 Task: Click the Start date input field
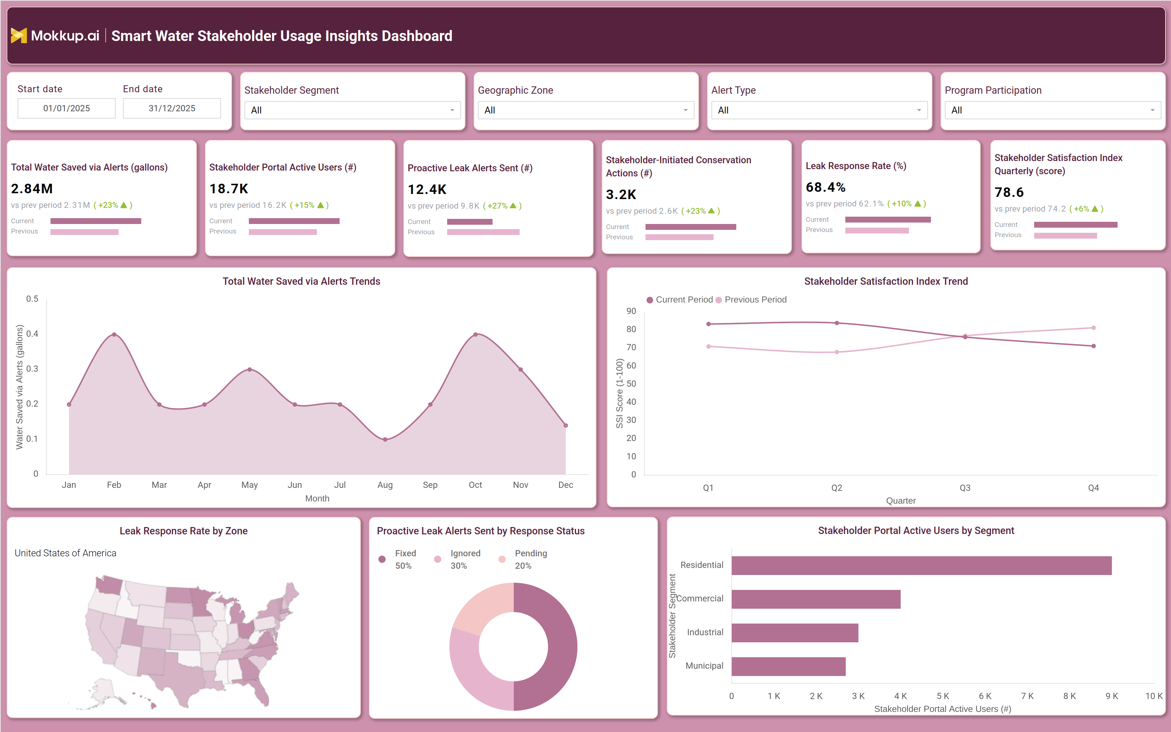[x=67, y=108]
